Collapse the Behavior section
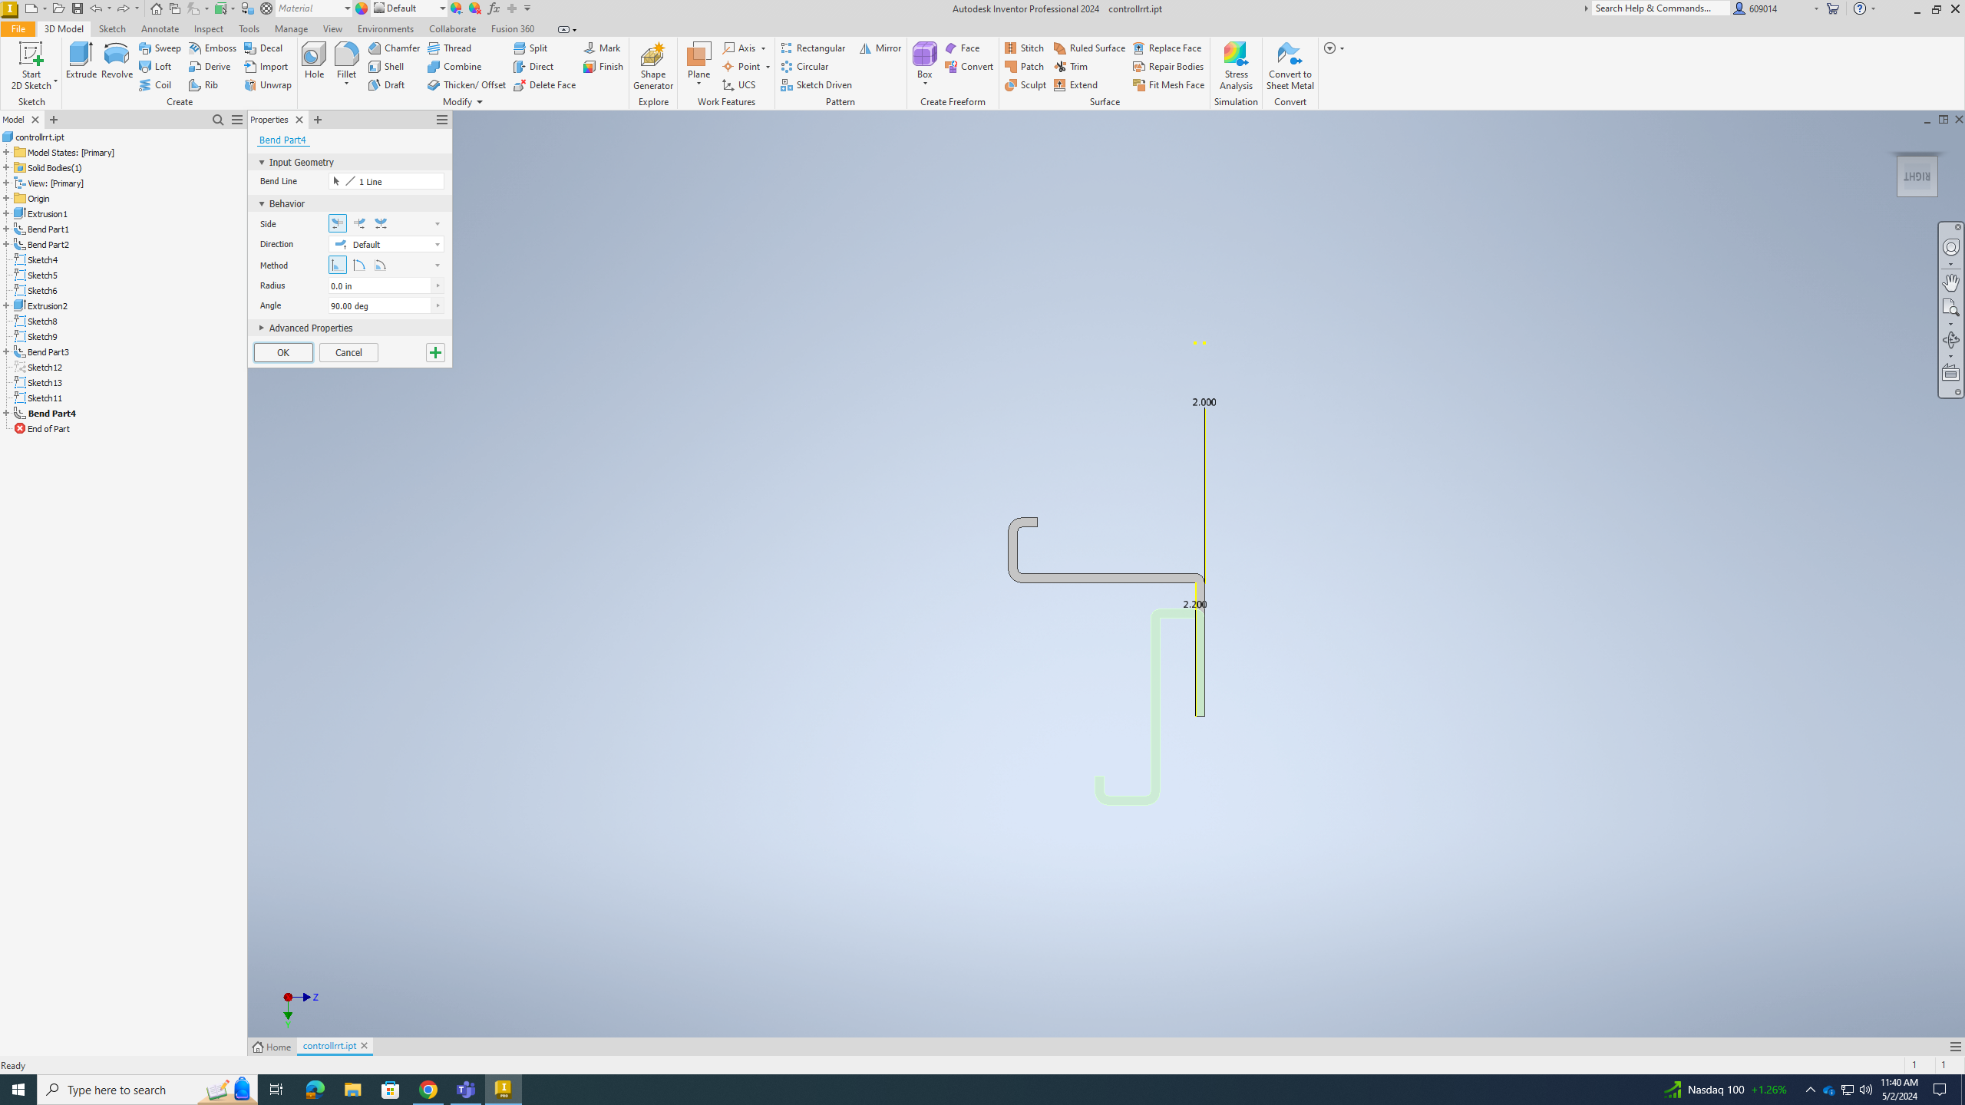This screenshot has height=1105, width=1965. (x=262, y=203)
